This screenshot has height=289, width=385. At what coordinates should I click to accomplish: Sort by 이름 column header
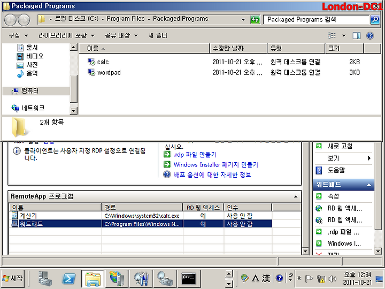[x=144, y=48]
